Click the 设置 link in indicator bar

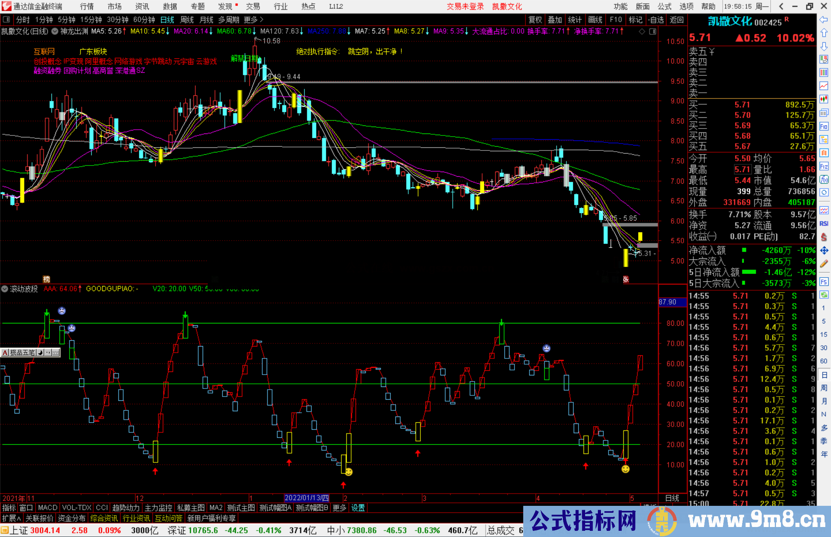[x=358, y=508]
